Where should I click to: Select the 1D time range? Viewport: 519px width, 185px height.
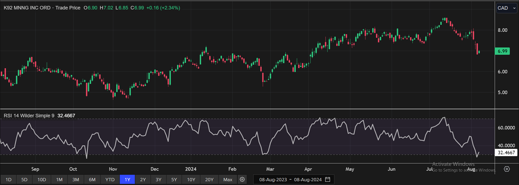[8, 179]
